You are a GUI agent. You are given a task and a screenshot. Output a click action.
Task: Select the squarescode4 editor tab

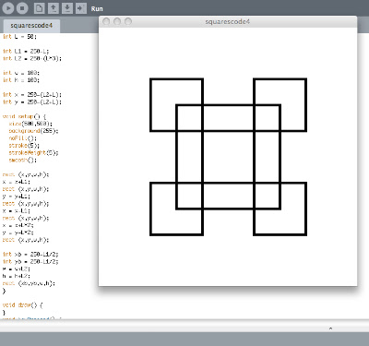click(31, 26)
